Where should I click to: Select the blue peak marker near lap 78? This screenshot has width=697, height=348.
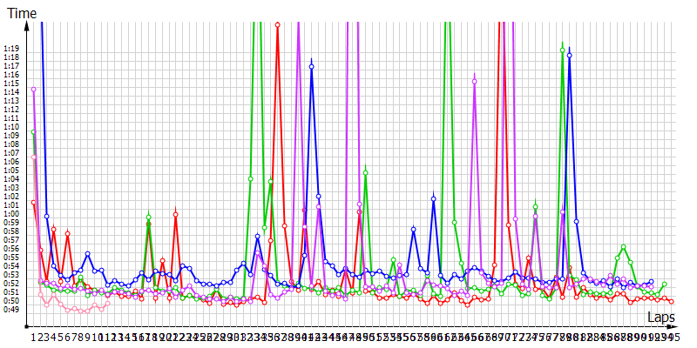tap(570, 55)
